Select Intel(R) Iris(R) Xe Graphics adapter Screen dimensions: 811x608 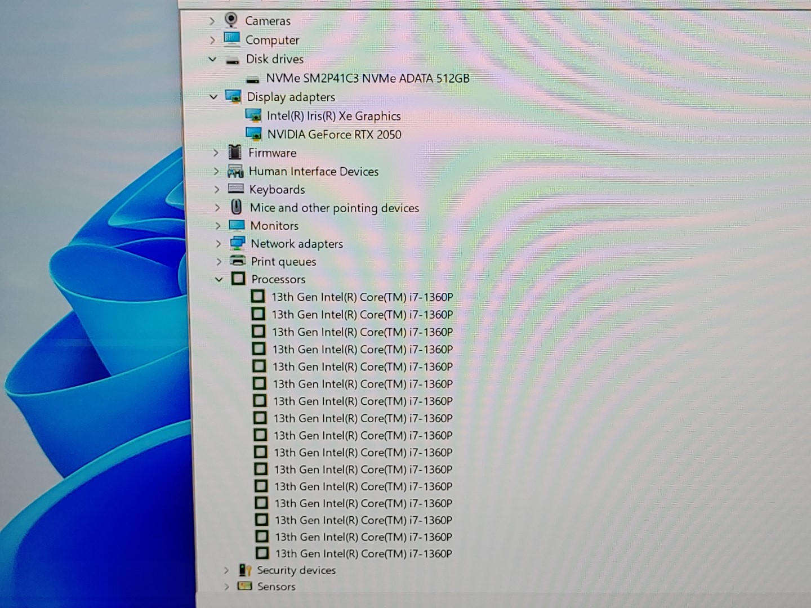click(x=333, y=116)
